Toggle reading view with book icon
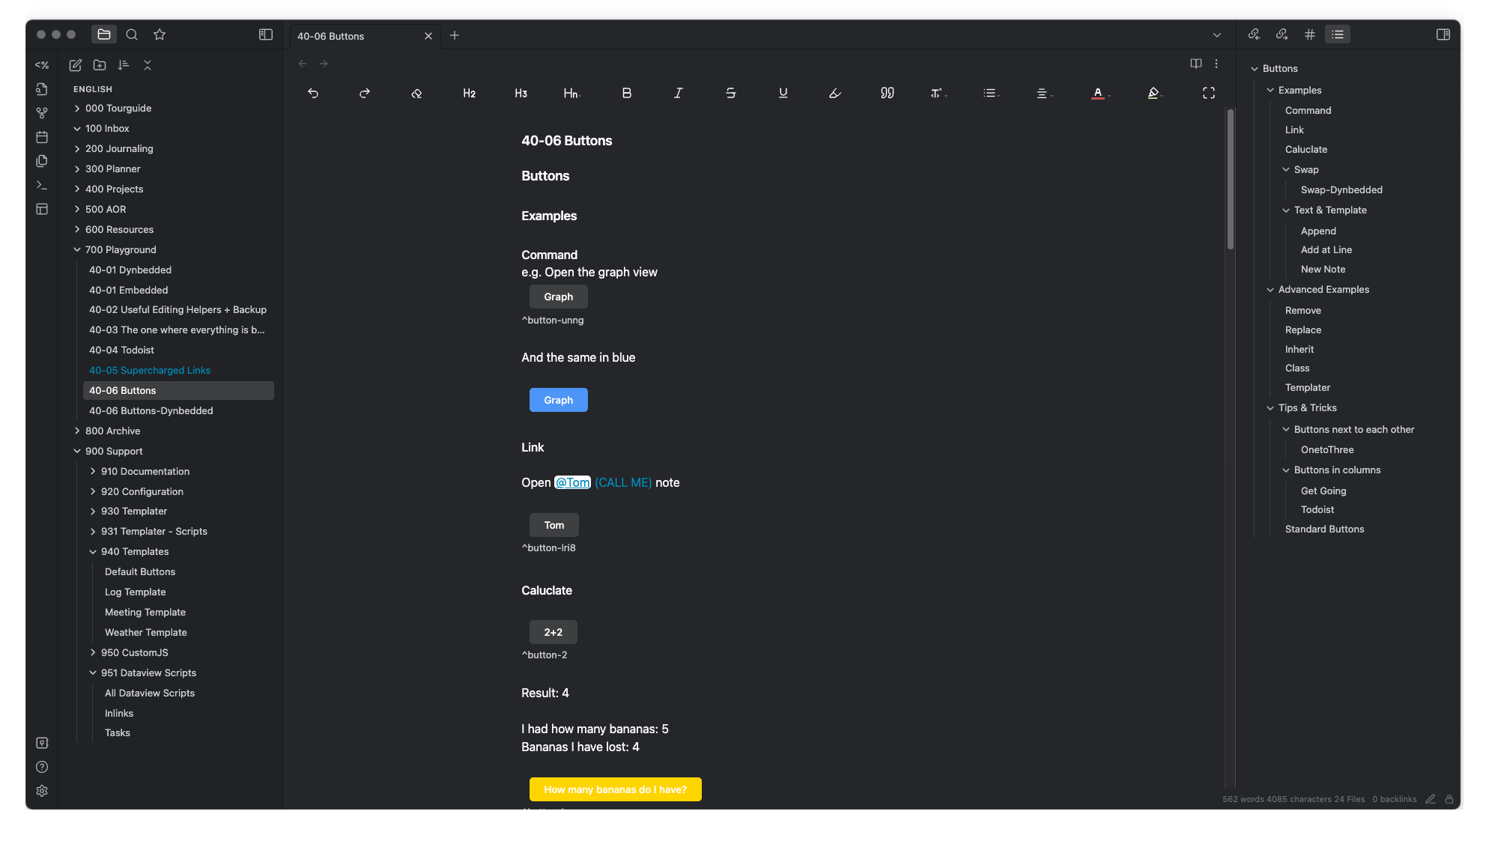The width and height of the screenshot is (1486, 841). [1195, 64]
